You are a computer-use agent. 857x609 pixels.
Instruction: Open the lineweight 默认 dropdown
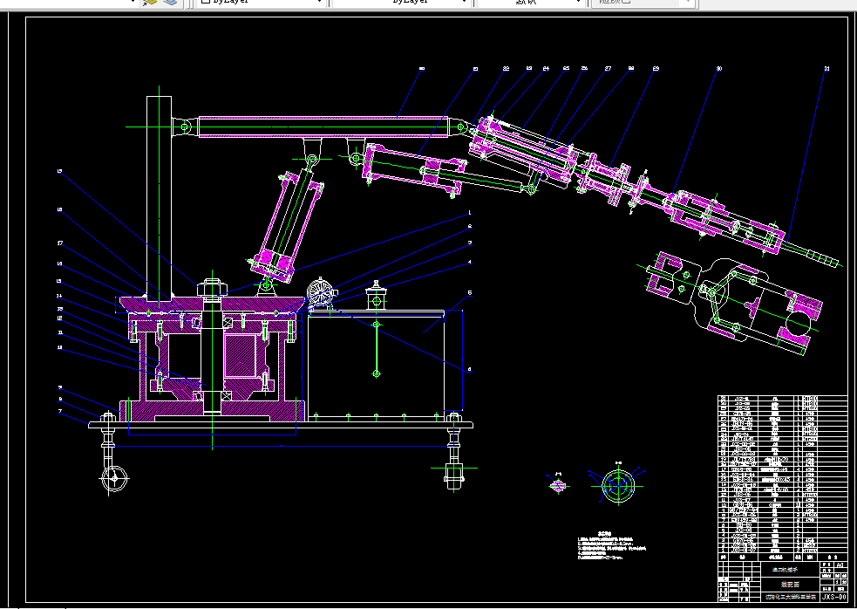coord(530,3)
